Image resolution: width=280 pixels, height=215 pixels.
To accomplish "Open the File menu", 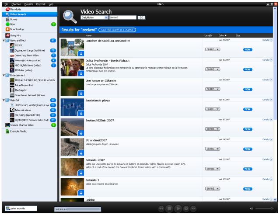I will (7, 4).
